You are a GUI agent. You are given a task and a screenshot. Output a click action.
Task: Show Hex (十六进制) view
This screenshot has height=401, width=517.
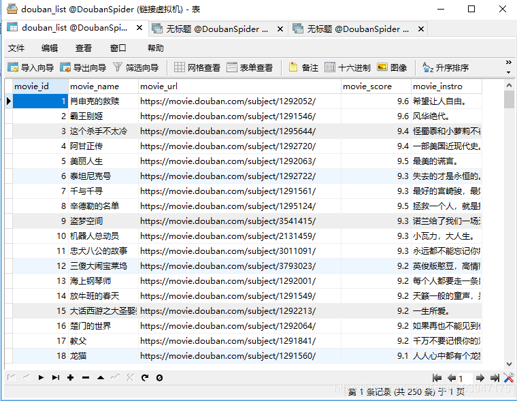(x=348, y=67)
